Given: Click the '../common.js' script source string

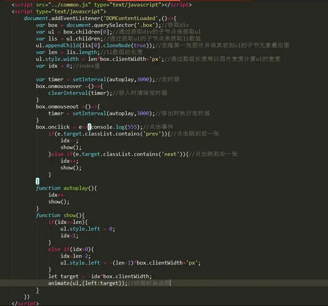Looking at the screenshot, I should pos(71,5).
